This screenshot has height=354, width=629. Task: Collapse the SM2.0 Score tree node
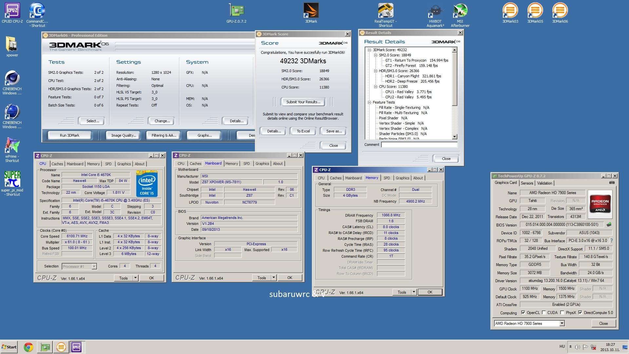[x=376, y=55]
